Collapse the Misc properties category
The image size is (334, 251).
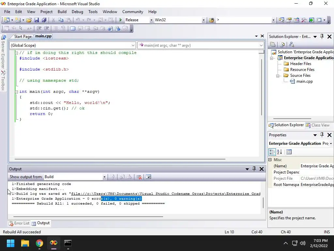point(270,159)
